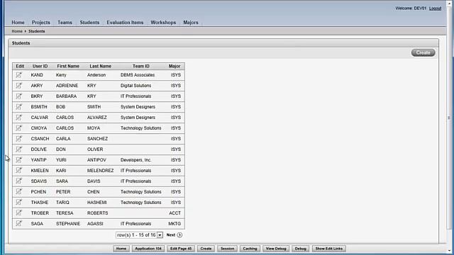Select the ALVAREZ last name cell

click(x=97, y=118)
